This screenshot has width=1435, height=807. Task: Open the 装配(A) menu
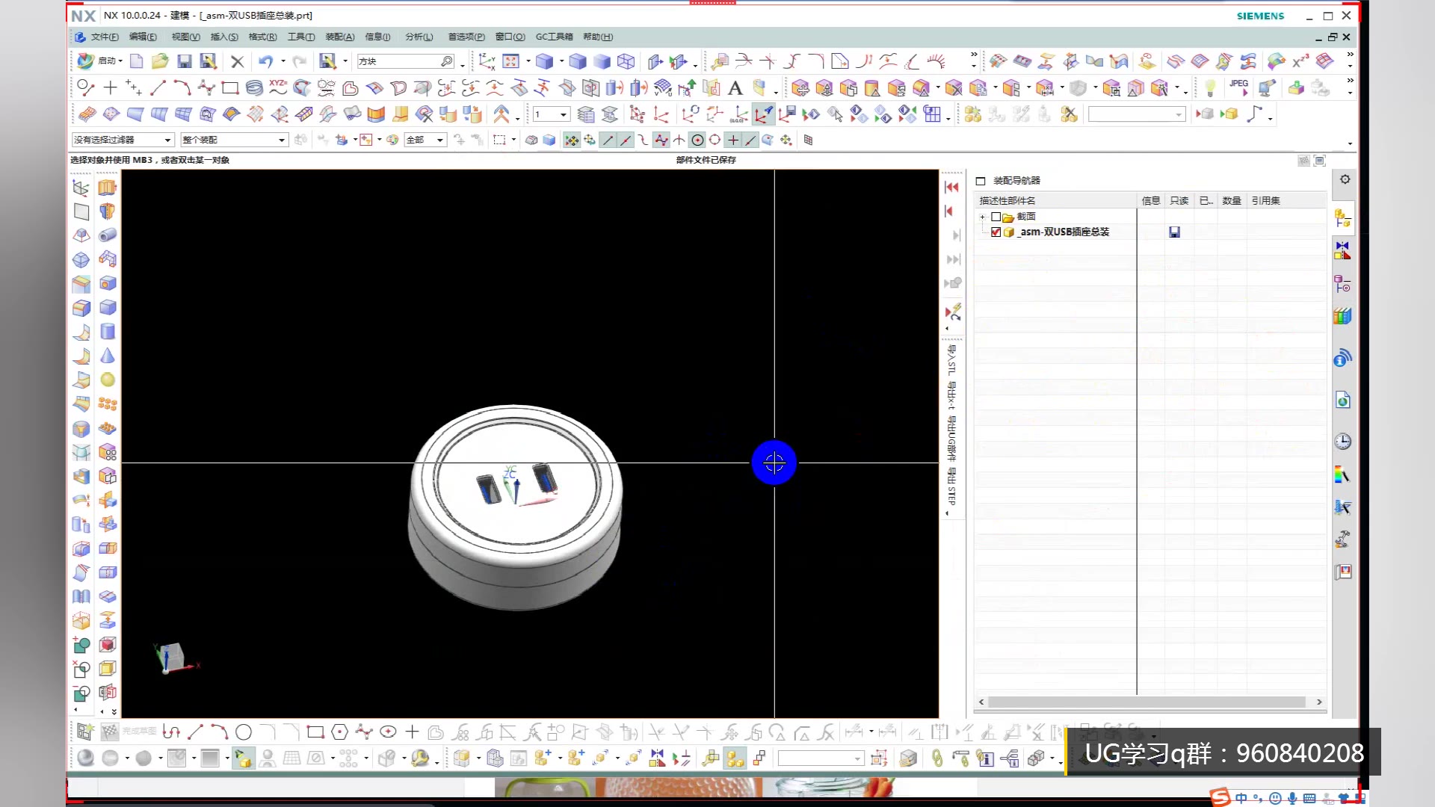click(x=339, y=37)
